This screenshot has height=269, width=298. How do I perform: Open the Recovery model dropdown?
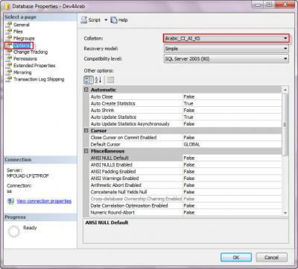[x=226, y=49]
